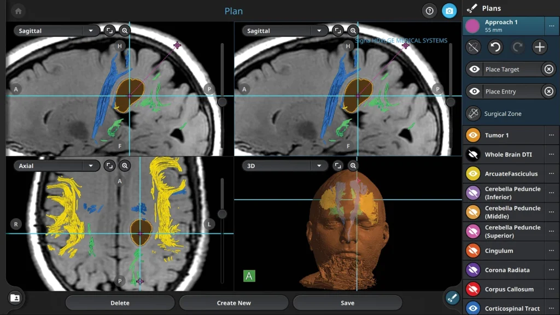This screenshot has height=315, width=560.
Task: Open Cerebella Peduncle (Superior) options menu
Action: coord(551,231)
